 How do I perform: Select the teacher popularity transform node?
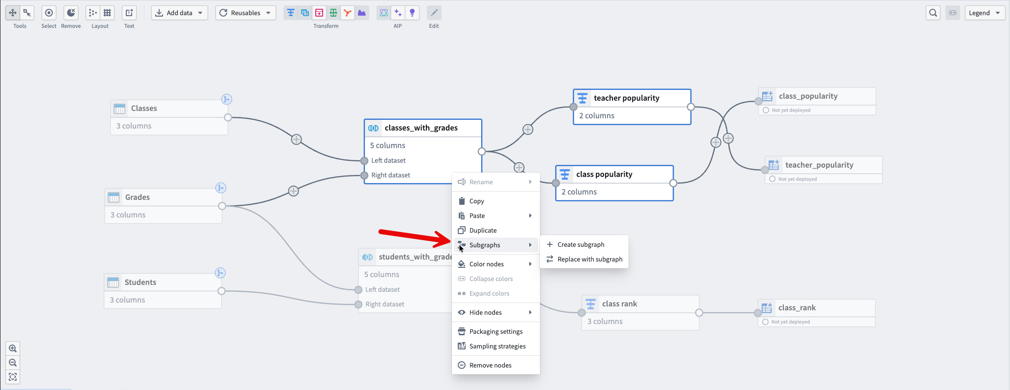[x=632, y=107]
